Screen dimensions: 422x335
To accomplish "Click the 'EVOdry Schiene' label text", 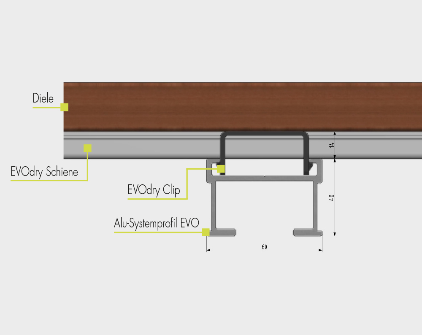I will (x=44, y=172).
